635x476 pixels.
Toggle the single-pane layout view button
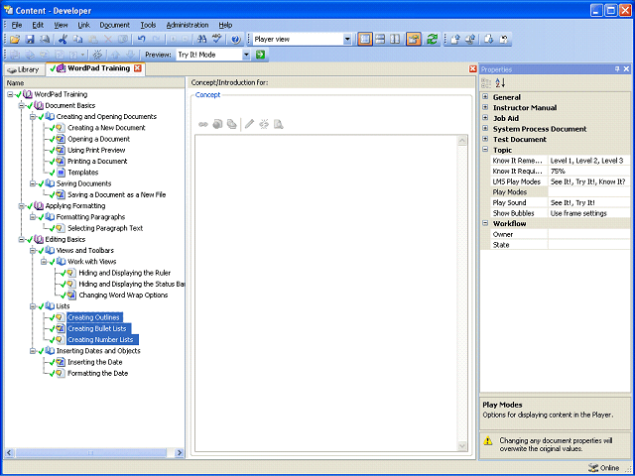click(x=365, y=40)
